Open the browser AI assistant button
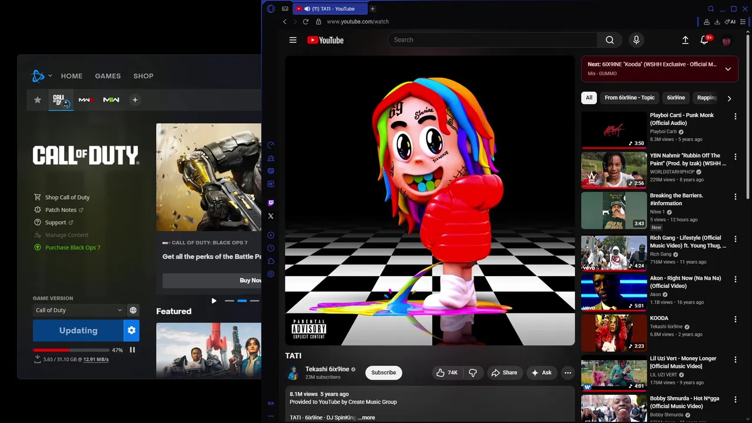 point(730,22)
